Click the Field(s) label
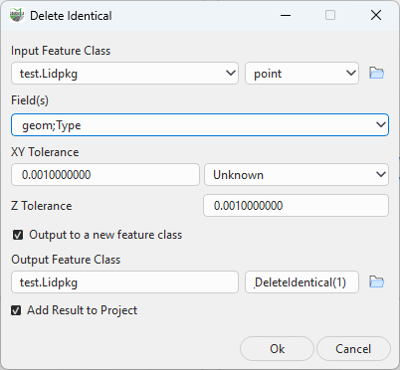Viewport: 400px width, 370px height. pyautogui.click(x=30, y=100)
